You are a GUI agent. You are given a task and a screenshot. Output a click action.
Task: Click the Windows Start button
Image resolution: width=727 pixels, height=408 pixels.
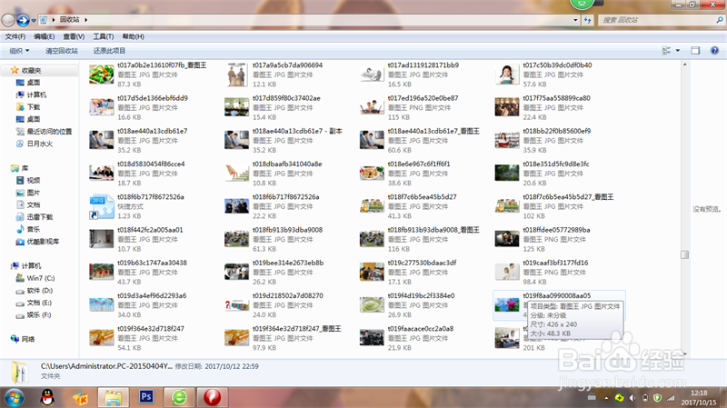click(14, 398)
